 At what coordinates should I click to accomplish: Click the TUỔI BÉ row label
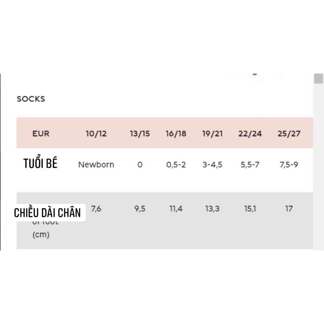40,164
